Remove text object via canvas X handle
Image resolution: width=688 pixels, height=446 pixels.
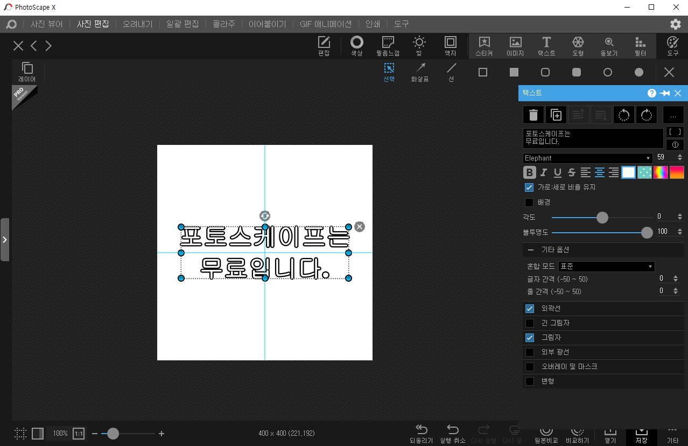click(x=360, y=227)
